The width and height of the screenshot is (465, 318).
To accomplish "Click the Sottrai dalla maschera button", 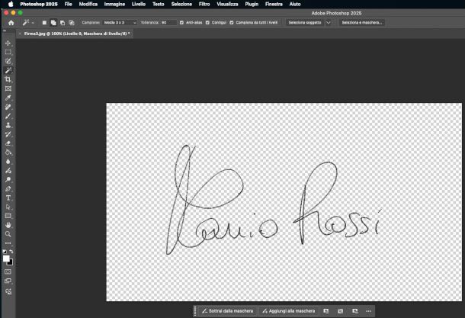I will (227, 311).
